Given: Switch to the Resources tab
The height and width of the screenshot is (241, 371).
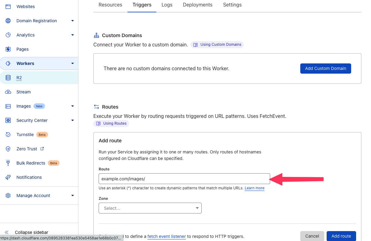Looking at the screenshot, I should [110, 5].
